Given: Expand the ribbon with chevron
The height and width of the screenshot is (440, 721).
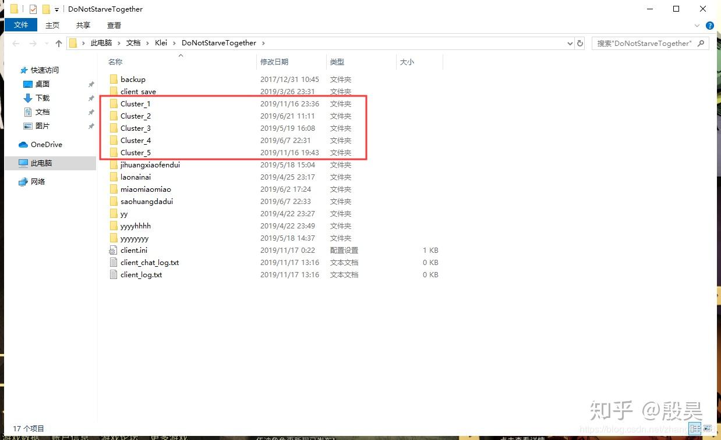Looking at the screenshot, I should (697, 26).
